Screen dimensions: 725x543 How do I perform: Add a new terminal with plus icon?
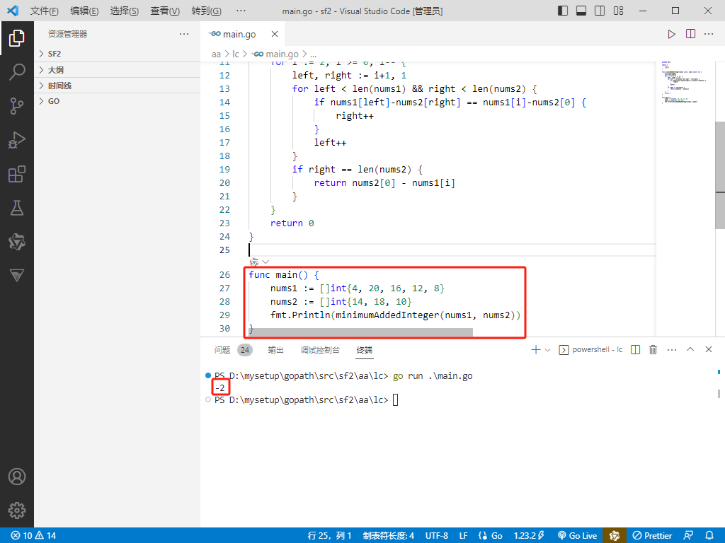click(535, 349)
